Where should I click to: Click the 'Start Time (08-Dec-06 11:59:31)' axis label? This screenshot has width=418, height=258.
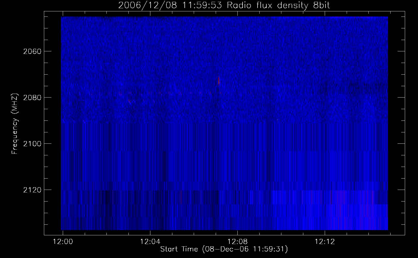224,249
